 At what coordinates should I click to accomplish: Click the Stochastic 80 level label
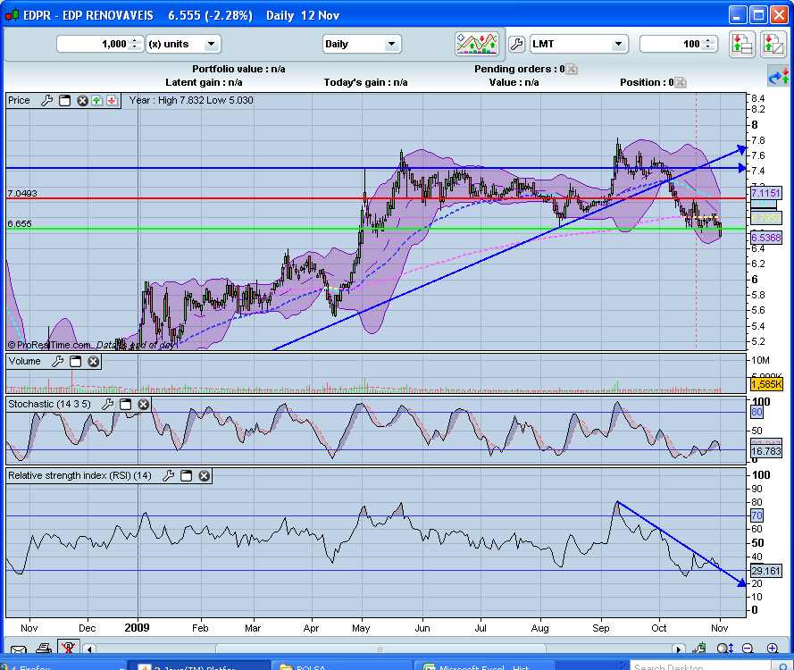[756, 412]
